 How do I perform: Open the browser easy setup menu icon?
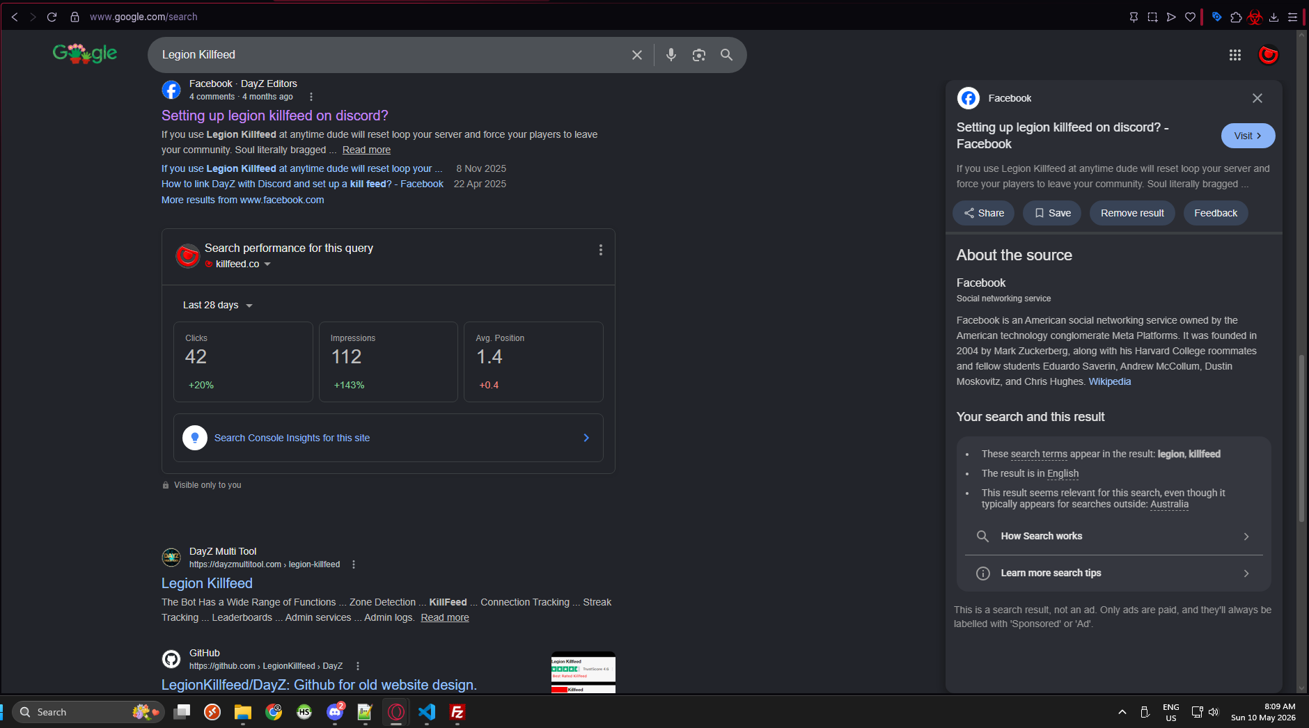click(1292, 17)
